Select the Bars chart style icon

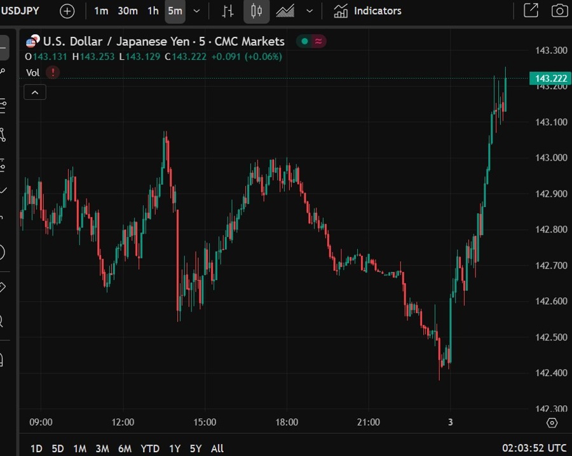(x=228, y=11)
